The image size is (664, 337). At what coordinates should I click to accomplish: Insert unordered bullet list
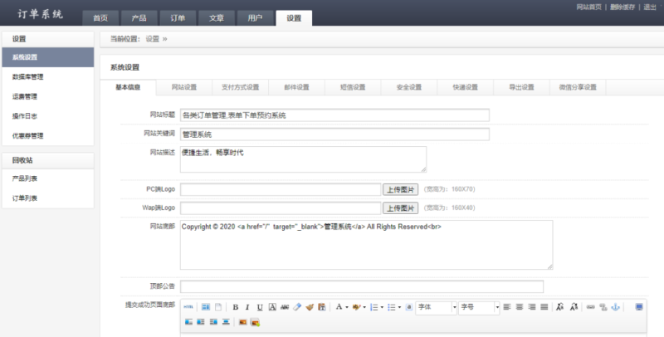[x=391, y=307]
